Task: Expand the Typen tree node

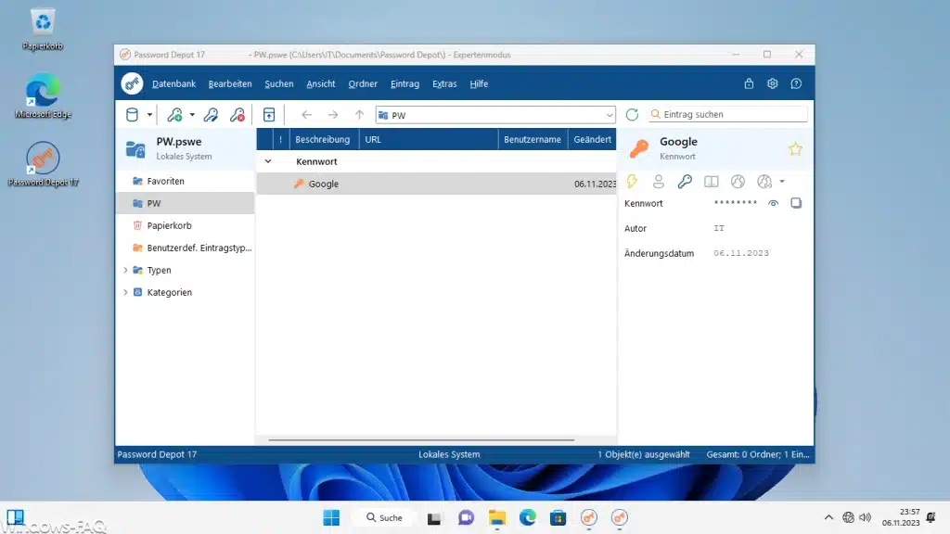Action: point(125,270)
